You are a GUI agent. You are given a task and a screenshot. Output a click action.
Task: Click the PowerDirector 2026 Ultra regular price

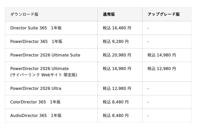coord(117,88)
